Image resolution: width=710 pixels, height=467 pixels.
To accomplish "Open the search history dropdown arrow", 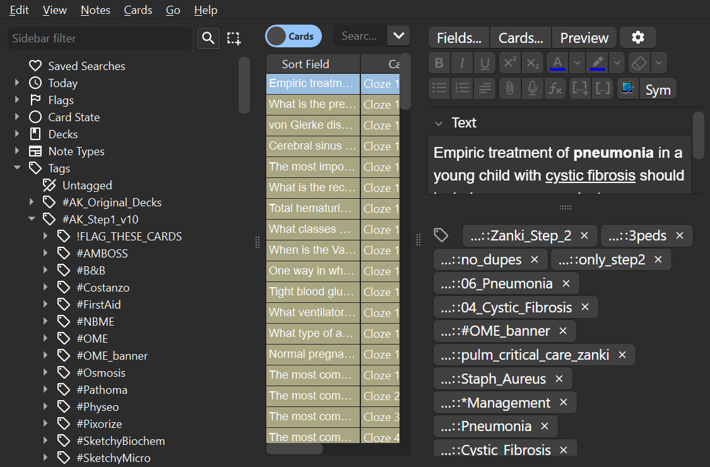I will tap(398, 36).
